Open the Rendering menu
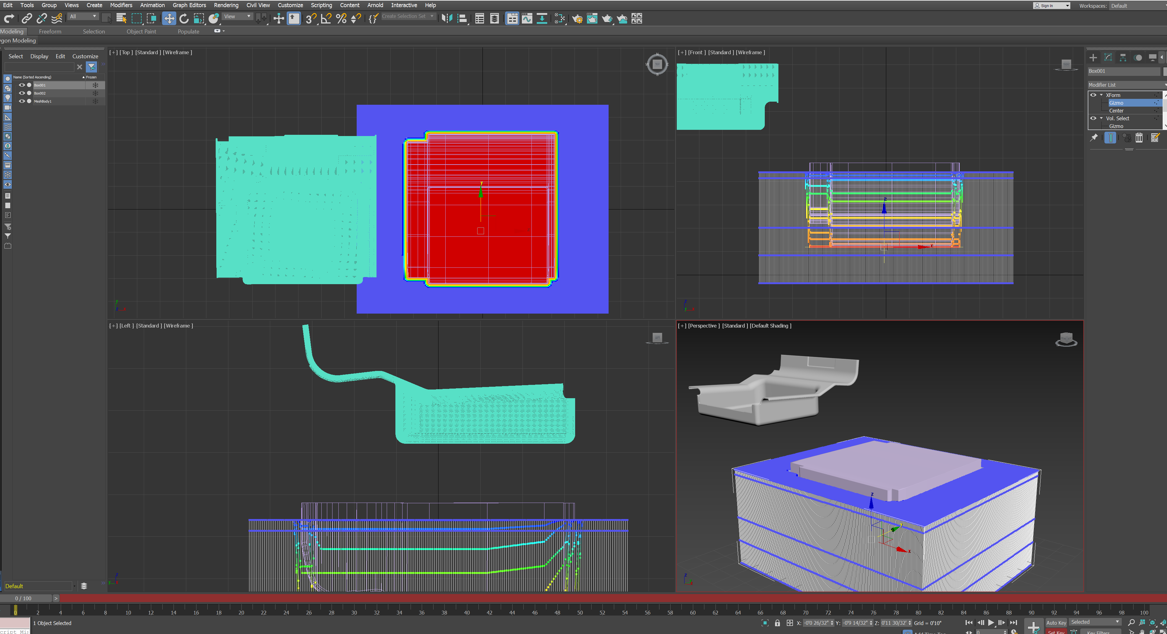1167x634 pixels. click(226, 5)
